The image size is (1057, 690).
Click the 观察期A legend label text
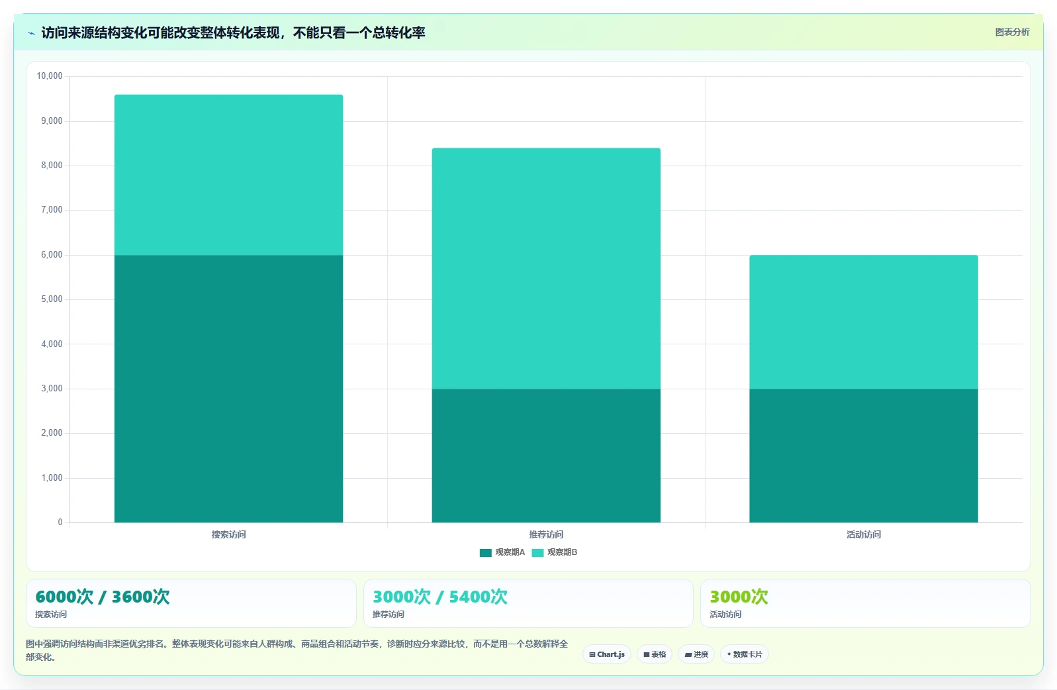(510, 552)
